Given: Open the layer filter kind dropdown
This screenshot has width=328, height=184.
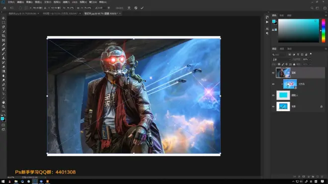Looking at the screenshot, I should 279,55.
